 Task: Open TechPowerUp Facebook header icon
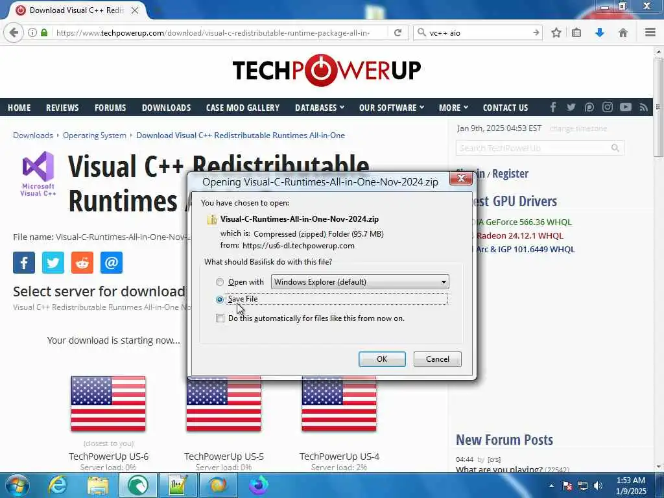click(x=553, y=108)
